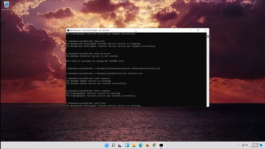265x149 pixels.
Task: Maximize the Command Prompt window
Action: (x=198, y=30)
